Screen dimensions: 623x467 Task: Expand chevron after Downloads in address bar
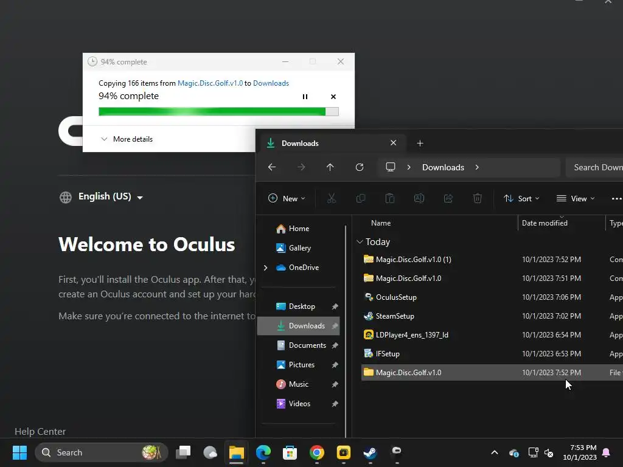(477, 167)
